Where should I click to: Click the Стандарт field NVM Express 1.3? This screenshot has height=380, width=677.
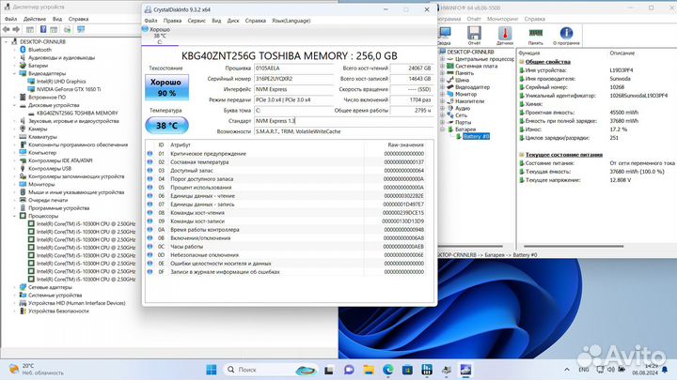click(343, 121)
